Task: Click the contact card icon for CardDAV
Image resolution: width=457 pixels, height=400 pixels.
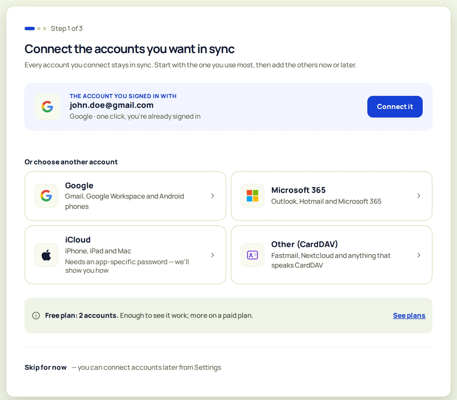Action: [252, 255]
